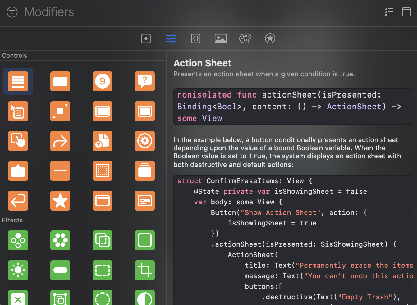
Task: Select the green rounded square outline effect
Action: coord(145,240)
